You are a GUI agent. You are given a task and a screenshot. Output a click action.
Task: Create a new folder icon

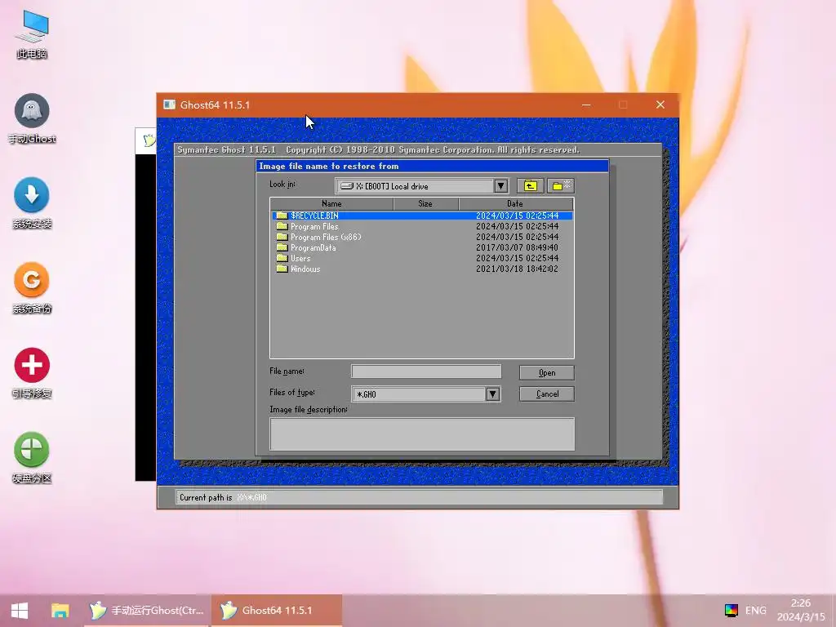pyautogui.click(x=560, y=185)
